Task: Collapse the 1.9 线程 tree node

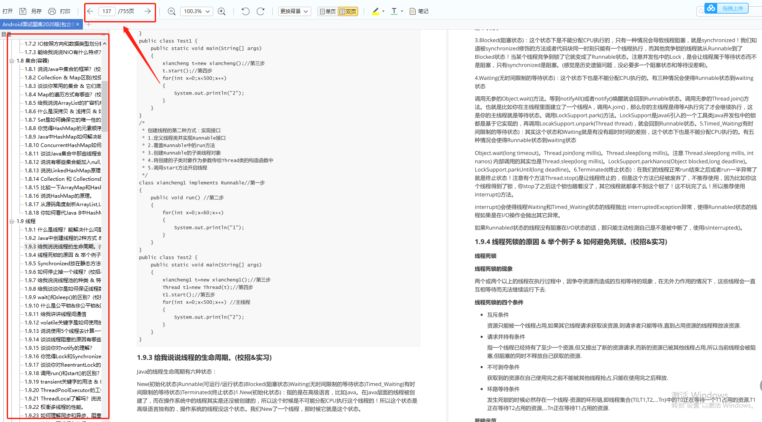Action: coord(11,221)
